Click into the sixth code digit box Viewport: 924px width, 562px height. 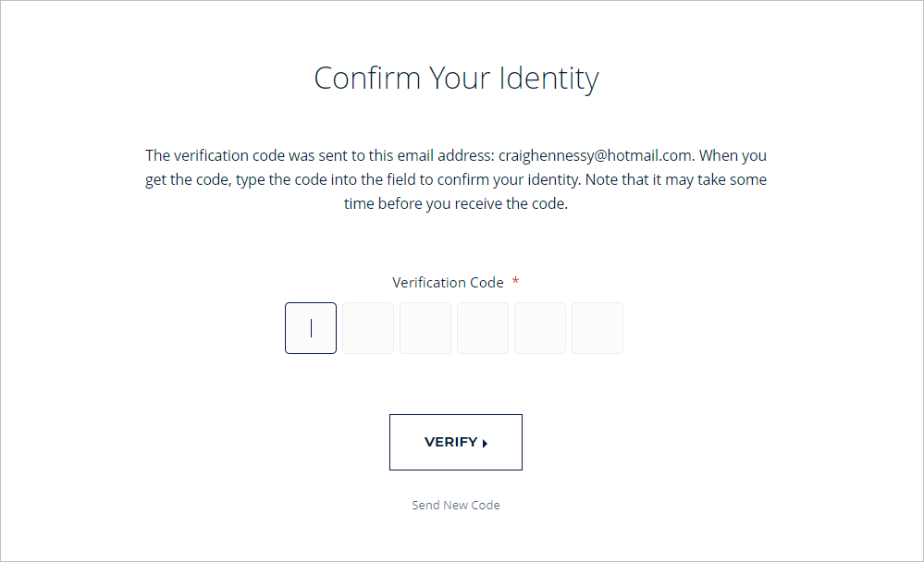point(598,328)
